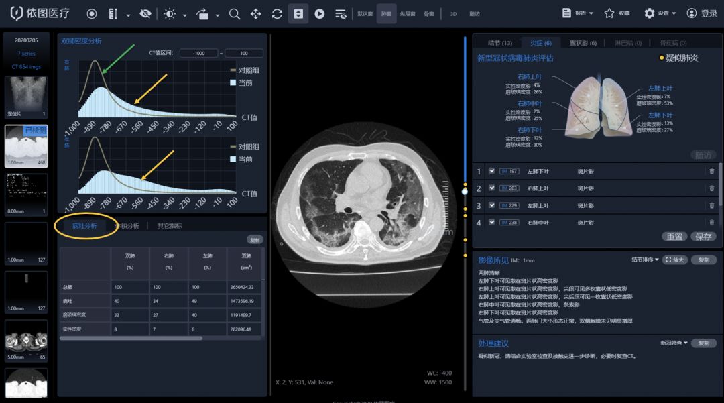Toggle the crossed-eye hide annotations icon

(145, 14)
